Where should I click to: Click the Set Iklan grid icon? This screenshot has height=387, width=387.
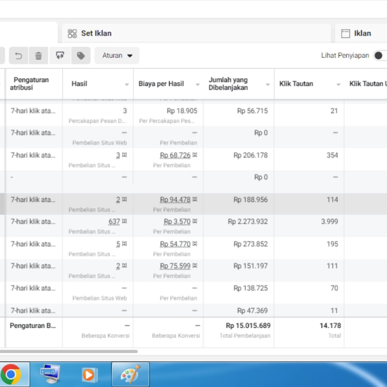(72, 33)
